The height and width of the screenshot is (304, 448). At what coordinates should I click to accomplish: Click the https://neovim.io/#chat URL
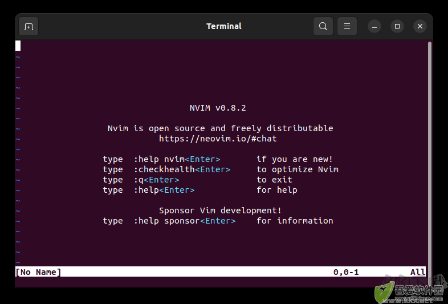pos(218,139)
